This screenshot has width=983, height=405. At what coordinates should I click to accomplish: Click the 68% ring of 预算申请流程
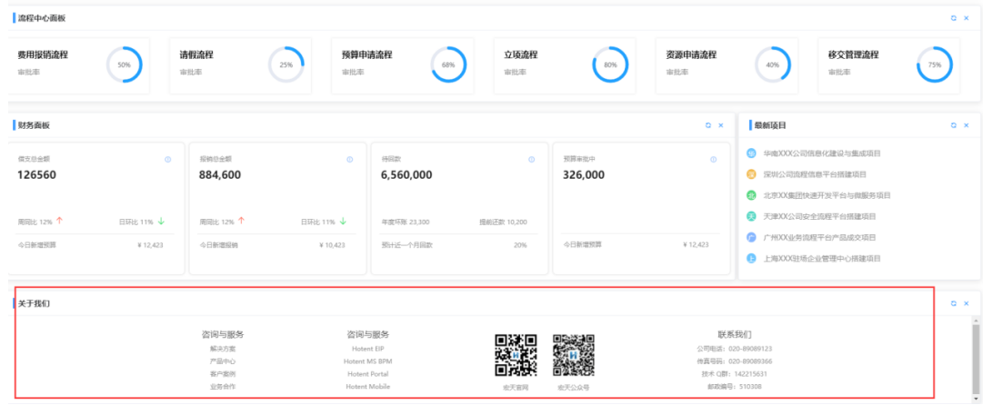(448, 64)
